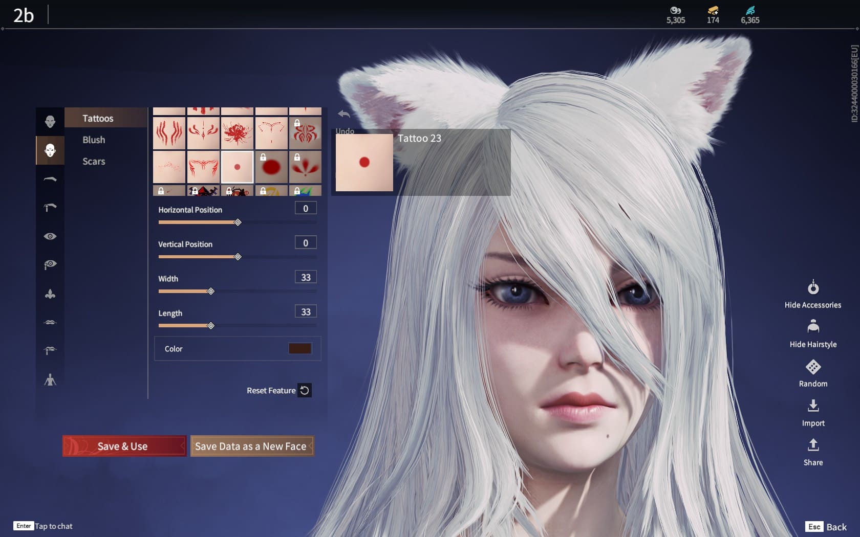The height and width of the screenshot is (537, 860).
Task: Open the lip makeup brush category
Action: point(50,350)
